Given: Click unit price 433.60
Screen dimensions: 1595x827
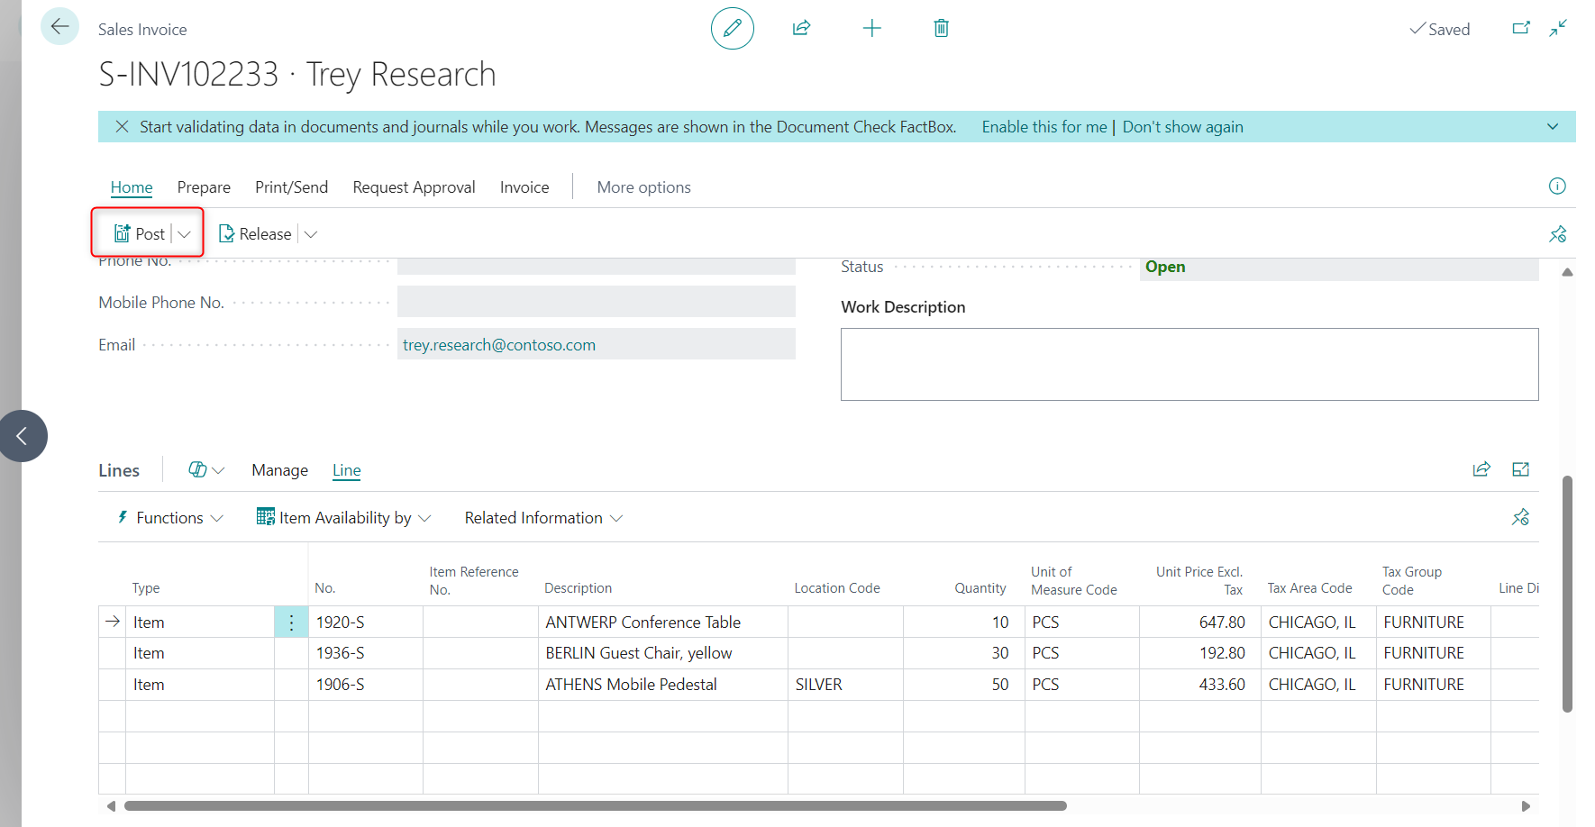Looking at the screenshot, I should pyautogui.click(x=1222, y=685).
